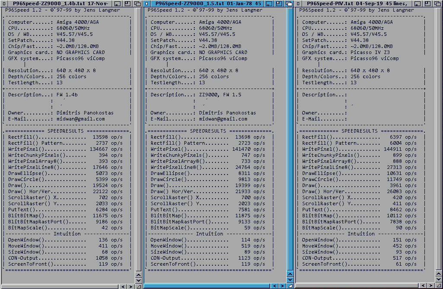Viewport: 443px width, 289px height.
Task: Click WritePixel() value '144911 op/s'
Action: pos(400,149)
